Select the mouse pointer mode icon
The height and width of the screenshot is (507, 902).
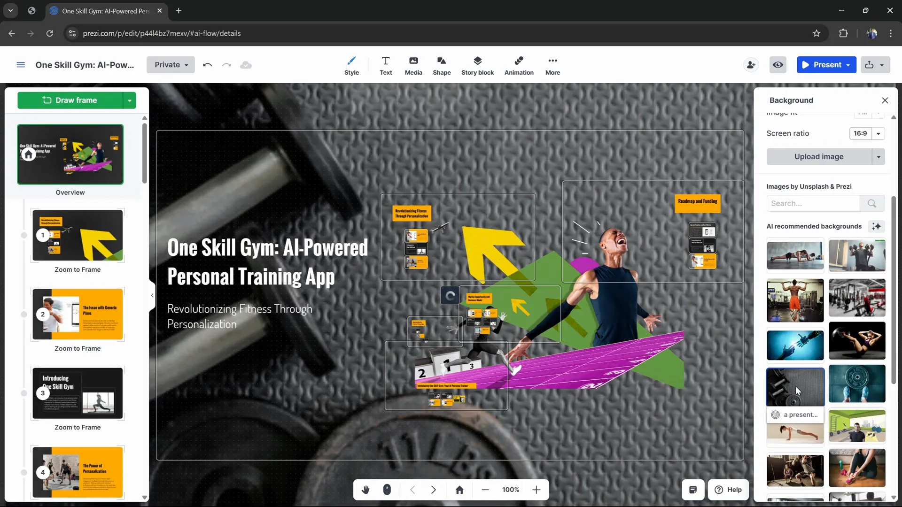387,490
